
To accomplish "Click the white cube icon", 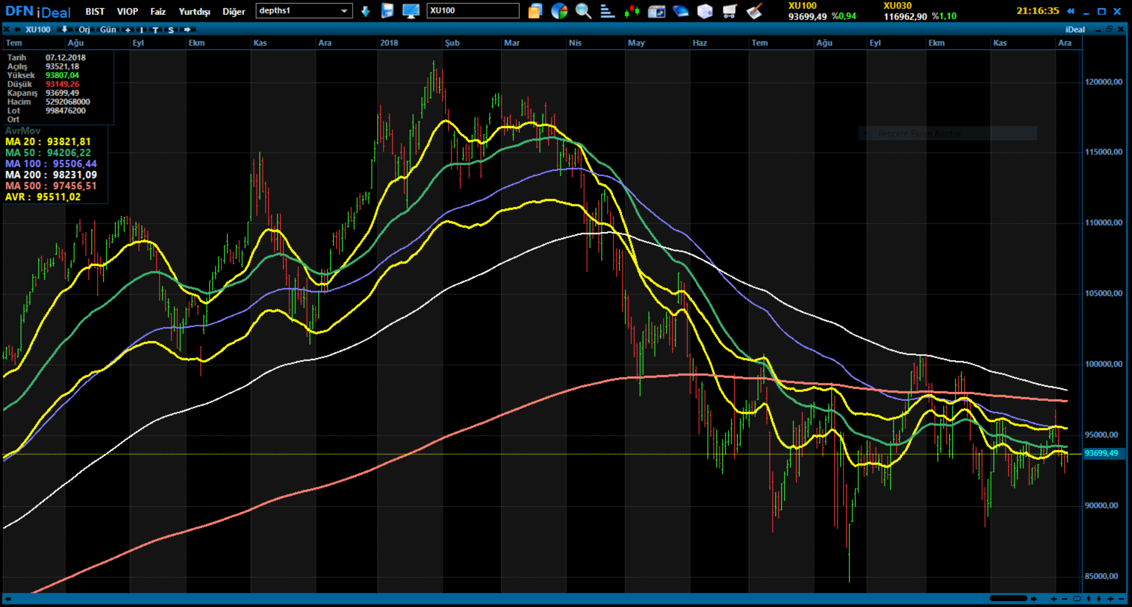I will (705, 11).
